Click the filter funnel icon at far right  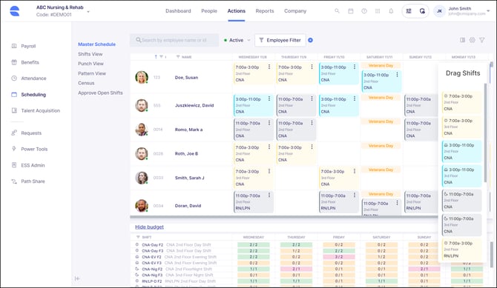click(481, 40)
